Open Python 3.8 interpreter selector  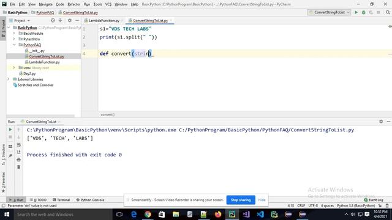[x=356, y=206]
